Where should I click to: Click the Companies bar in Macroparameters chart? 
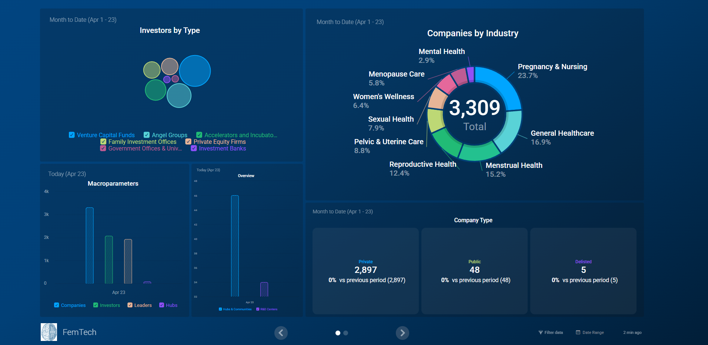pos(90,246)
